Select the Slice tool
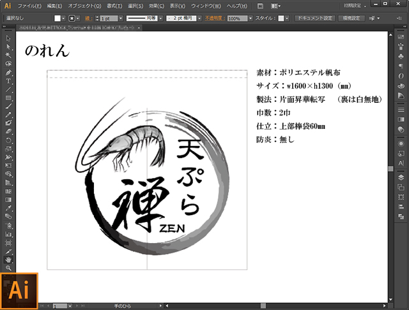Screen dimensions: 409x310 tap(8, 251)
